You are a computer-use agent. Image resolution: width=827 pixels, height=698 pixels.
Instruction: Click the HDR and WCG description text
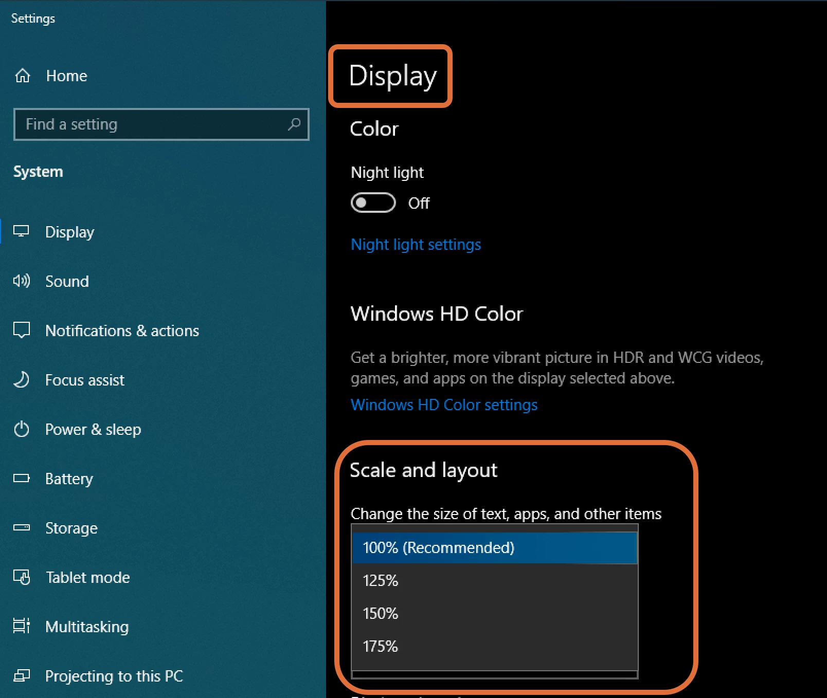tap(557, 368)
